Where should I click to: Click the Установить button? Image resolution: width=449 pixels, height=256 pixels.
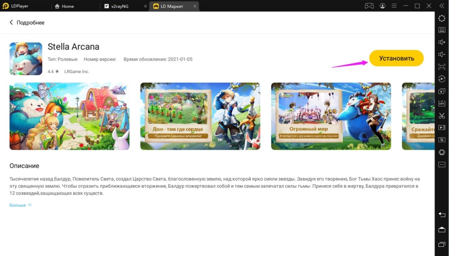tap(396, 58)
